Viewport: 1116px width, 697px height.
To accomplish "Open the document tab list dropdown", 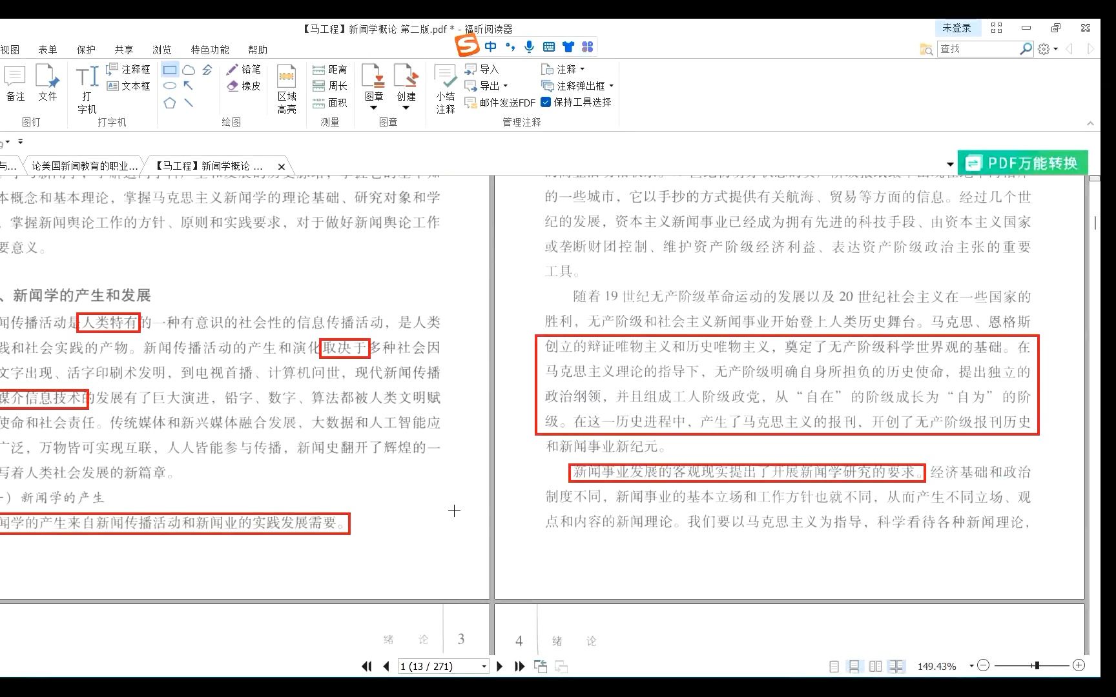I will (x=950, y=165).
